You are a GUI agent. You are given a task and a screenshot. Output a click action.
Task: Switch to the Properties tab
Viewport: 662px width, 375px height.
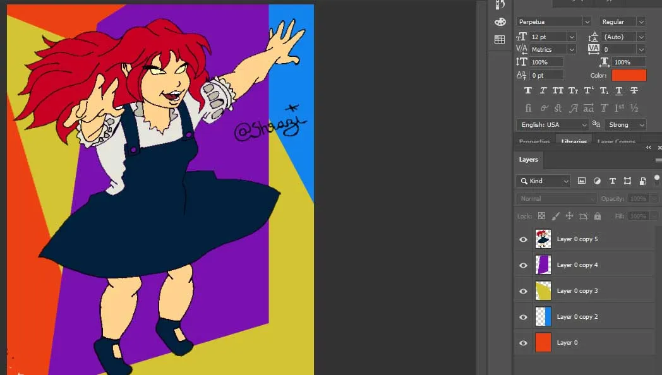coord(534,141)
